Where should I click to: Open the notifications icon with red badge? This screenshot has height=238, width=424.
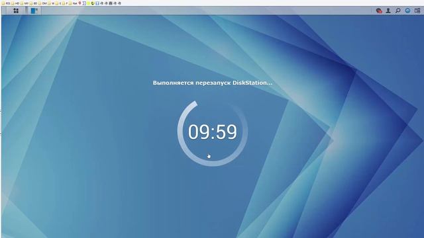point(379,11)
